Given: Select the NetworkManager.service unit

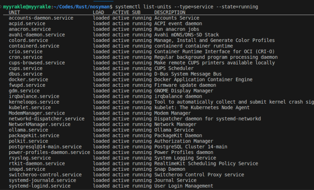Looking at the screenshot, I should pyautogui.click(x=40, y=124).
